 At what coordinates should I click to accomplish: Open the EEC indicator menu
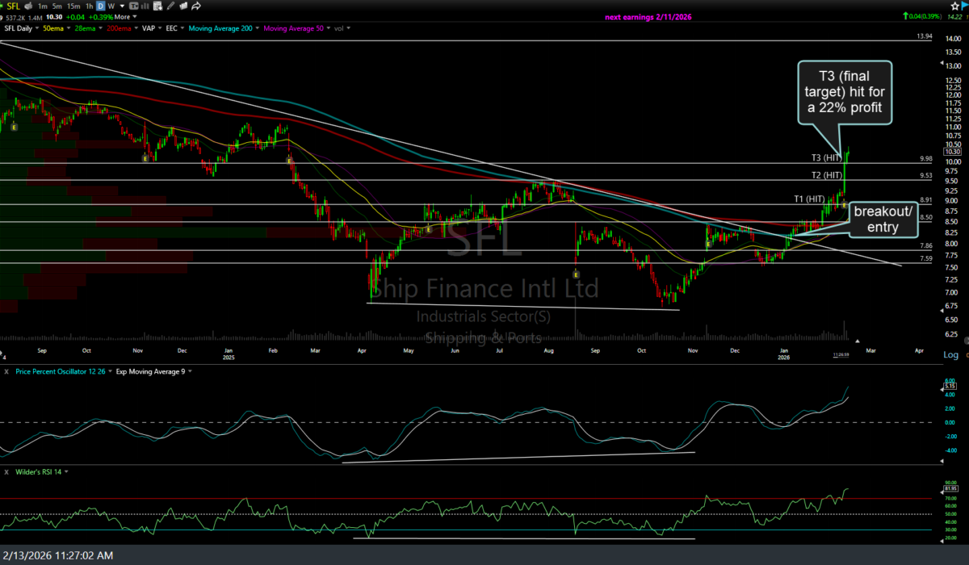tap(172, 28)
